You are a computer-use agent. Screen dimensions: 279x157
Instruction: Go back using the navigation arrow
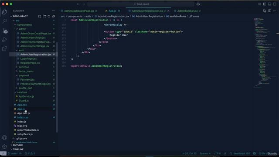point(78,4)
